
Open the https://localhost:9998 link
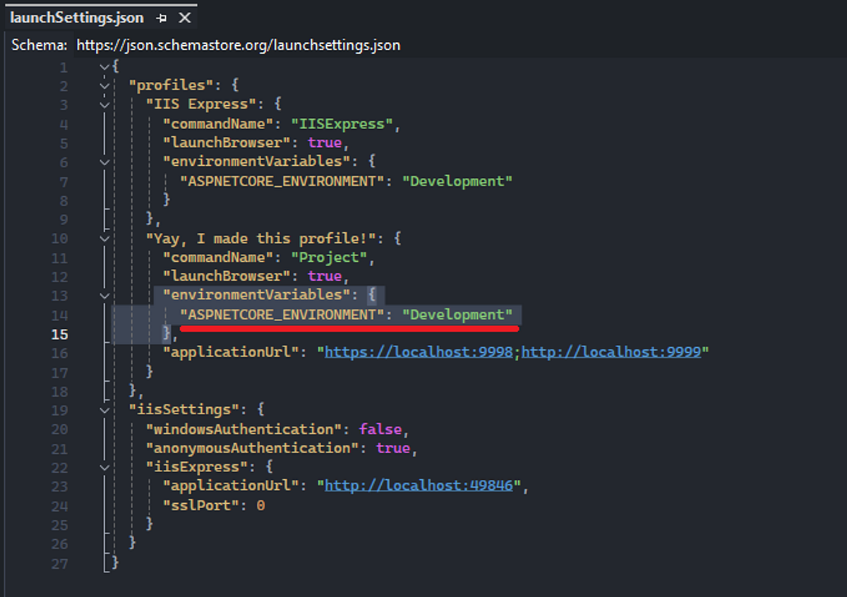(419, 351)
